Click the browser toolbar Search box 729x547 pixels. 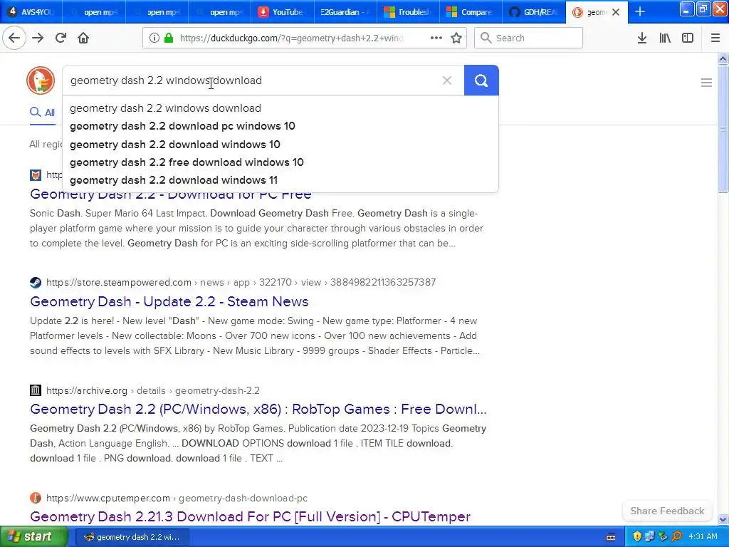pos(529,38)
